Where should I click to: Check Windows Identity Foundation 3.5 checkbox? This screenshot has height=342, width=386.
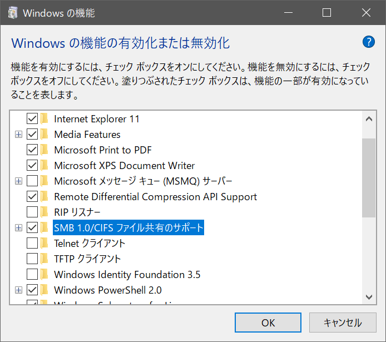point(32,274)
